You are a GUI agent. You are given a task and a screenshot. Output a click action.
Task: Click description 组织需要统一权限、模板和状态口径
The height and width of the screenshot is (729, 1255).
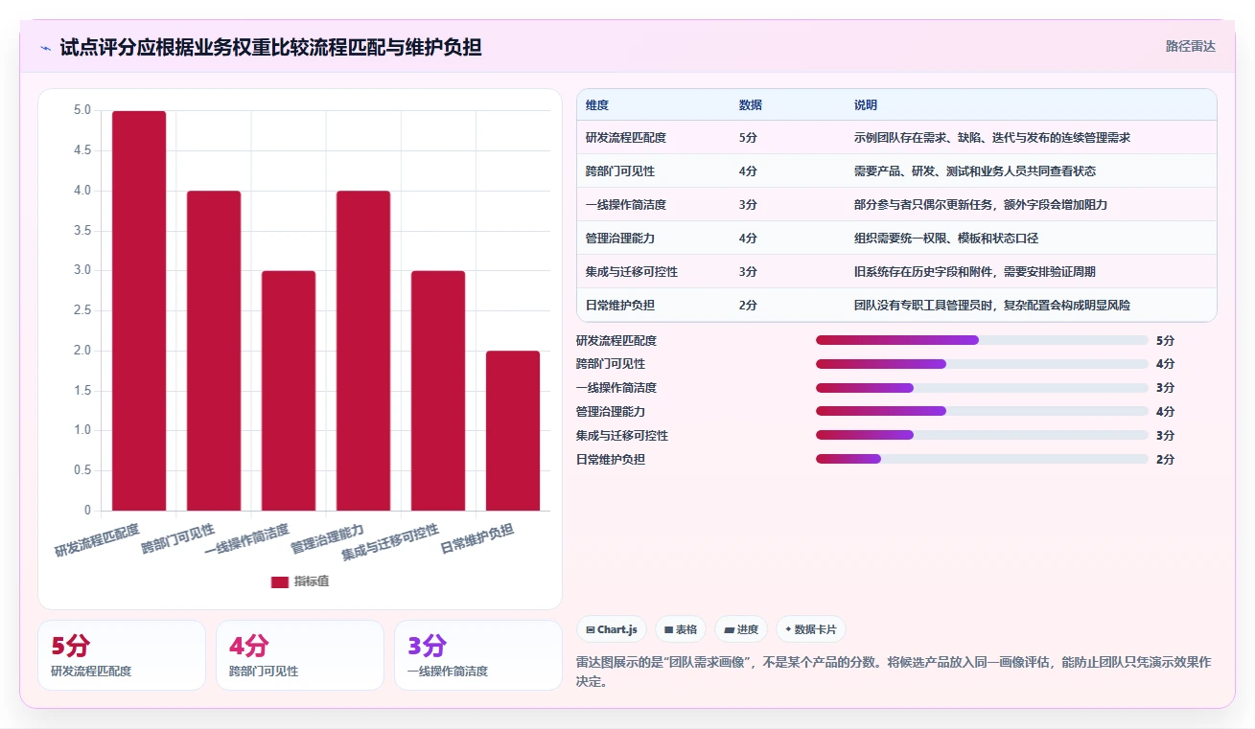pos(946,239)
